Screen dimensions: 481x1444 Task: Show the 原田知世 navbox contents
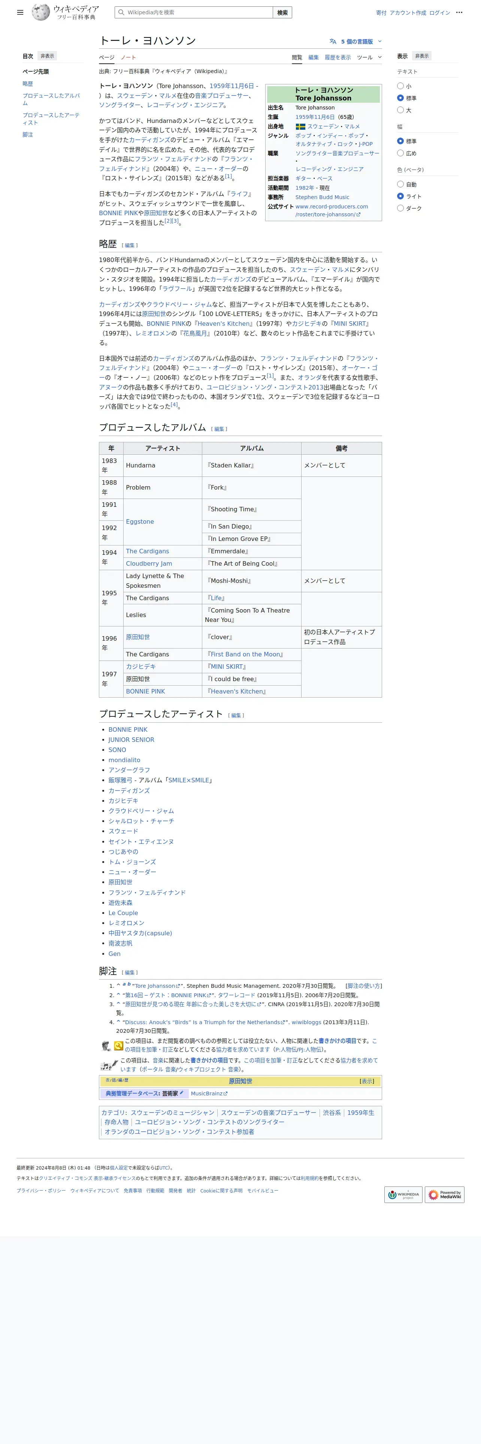(x=366, y=1081)
